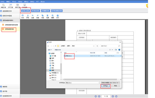Click the 打开工程 open project icon
Screen dimensions: 155x98
tap(10, 5)
